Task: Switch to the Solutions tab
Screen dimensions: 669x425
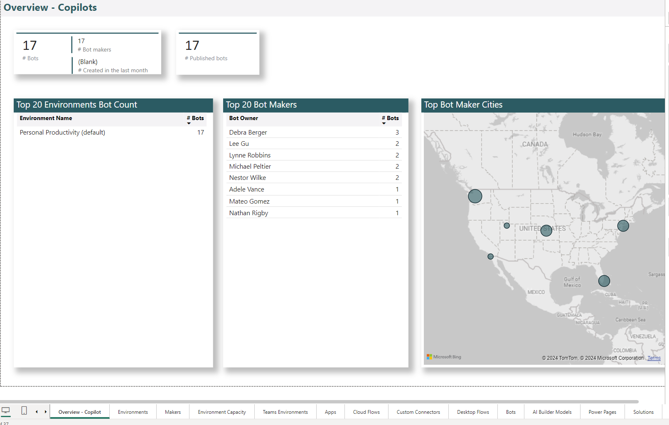Action: (644, 412)
